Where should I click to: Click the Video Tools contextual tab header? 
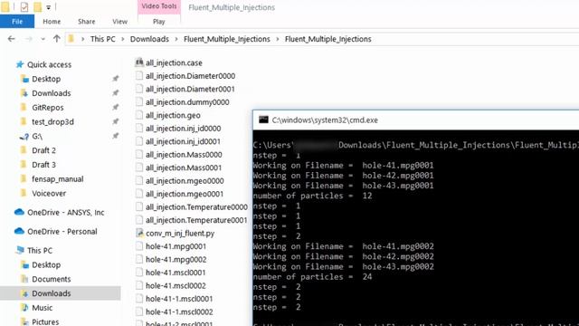pos(159,6)
